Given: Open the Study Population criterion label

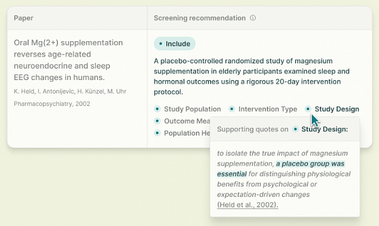Looking at the screenshot, I should 192,109.
